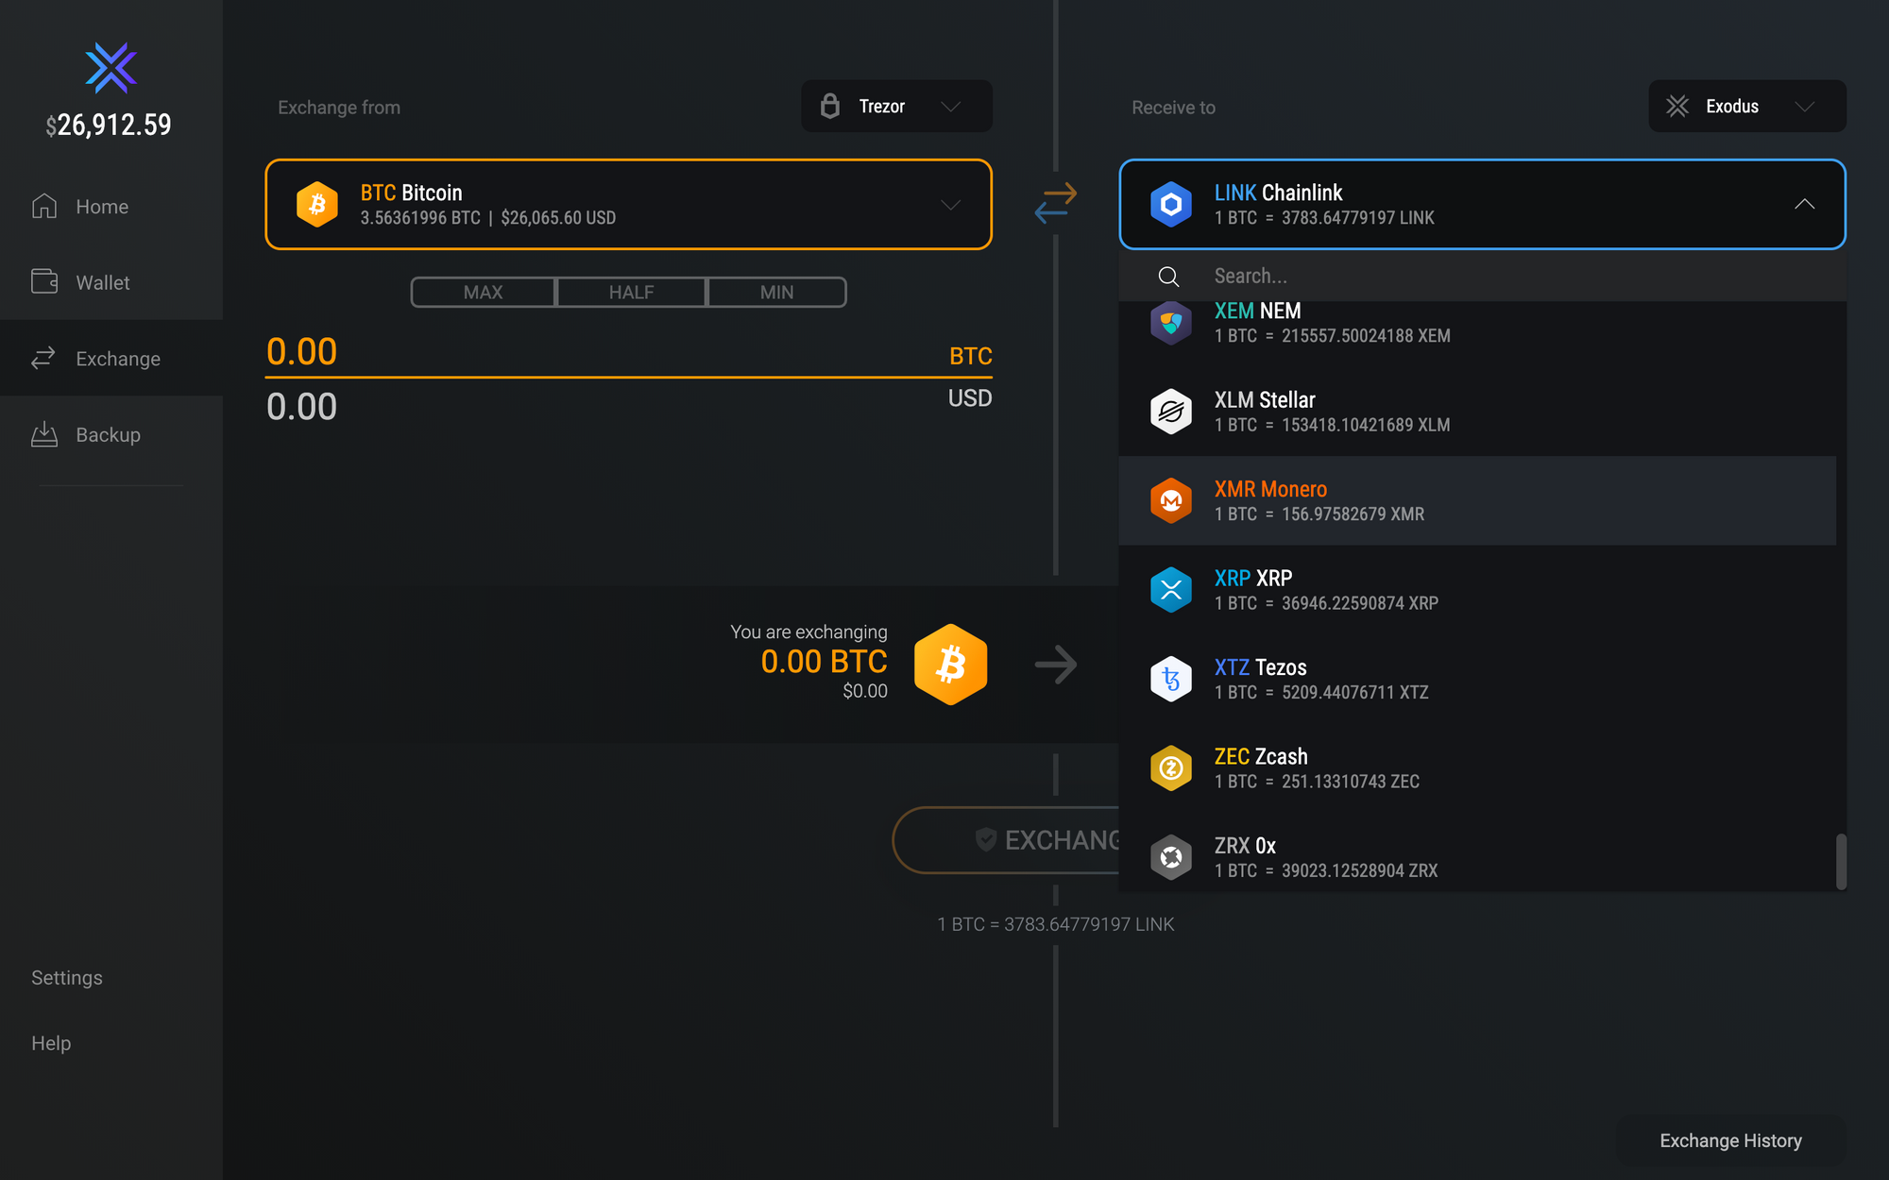Click the BTC amount input 0.00

click(301, 352)
